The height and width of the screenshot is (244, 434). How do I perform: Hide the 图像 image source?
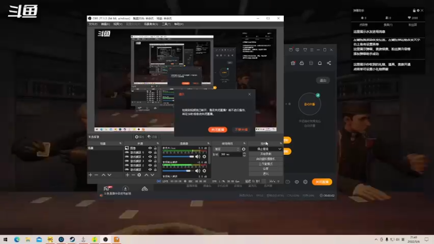click(150, 148)
